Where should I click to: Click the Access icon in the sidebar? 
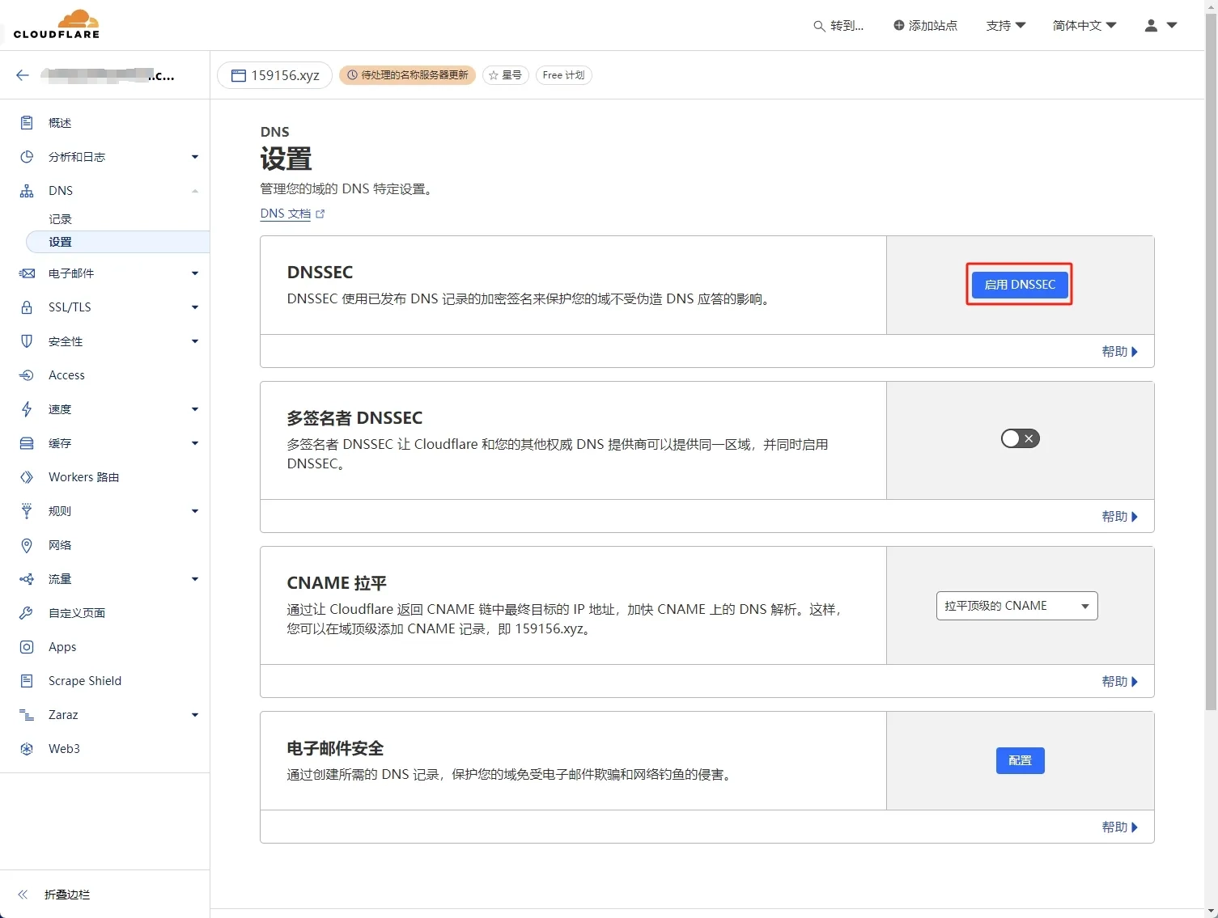pos(27,375)
